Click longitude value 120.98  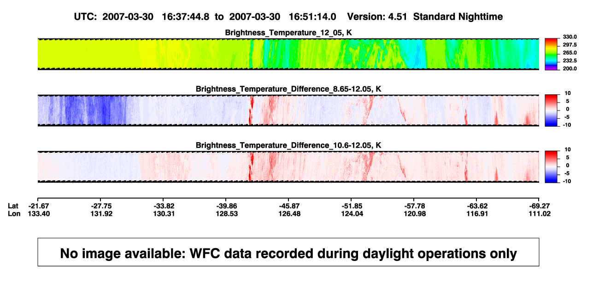pos(414,214)
